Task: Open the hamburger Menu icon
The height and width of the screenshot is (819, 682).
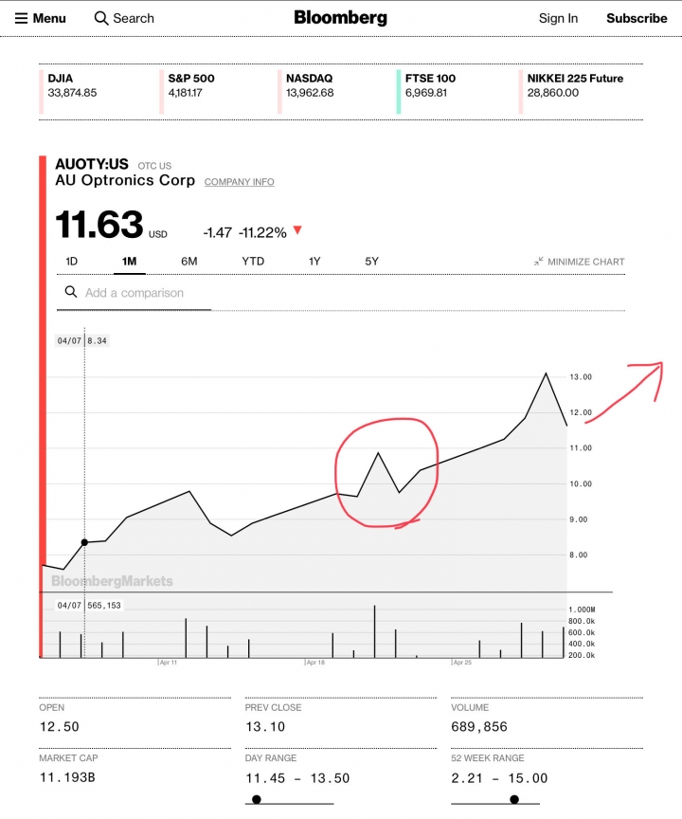Action: (x=21, y=18)
